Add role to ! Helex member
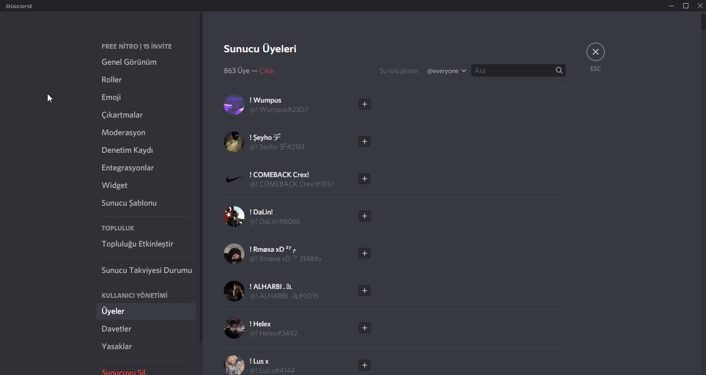Image resolution: width=706 pixels, height=375 pixels. pyautogui.click(x=365, y=328)
